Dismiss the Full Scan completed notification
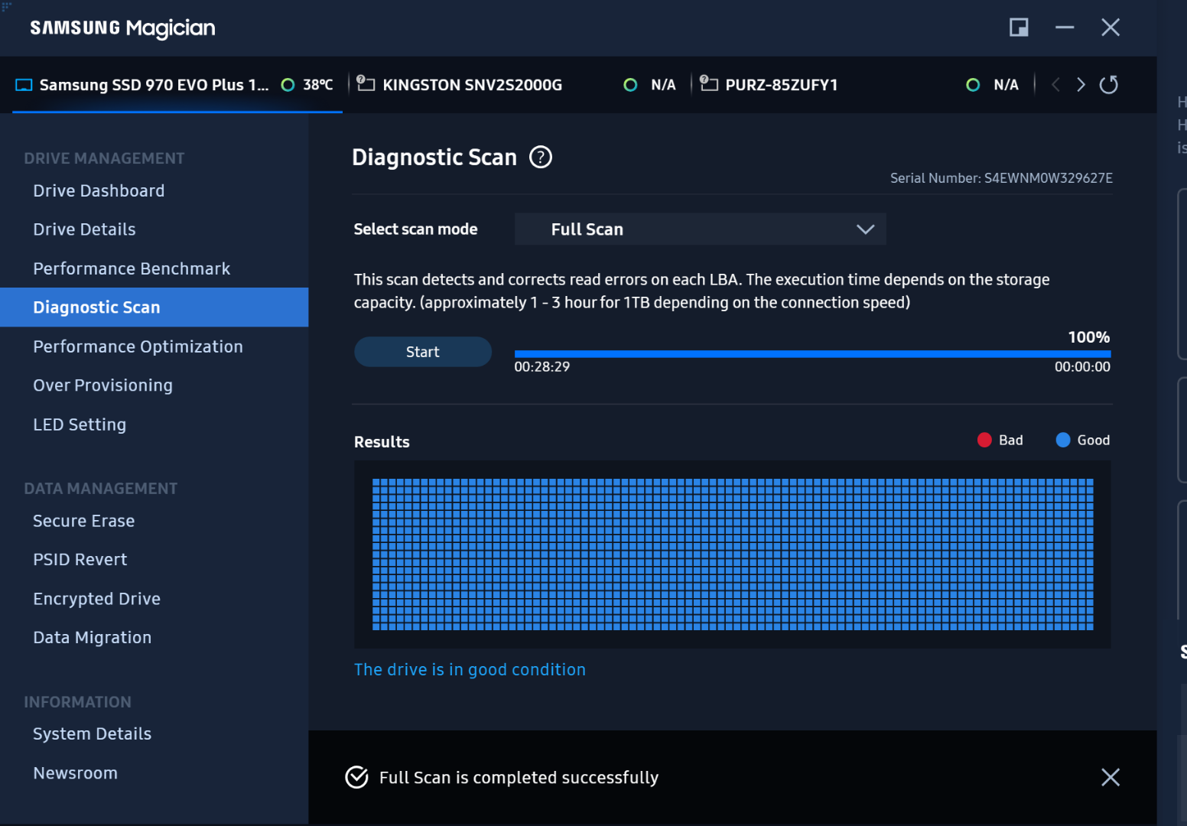Image resolution: width=1187 pixels, height=826 pixels. coord(1110,777)
